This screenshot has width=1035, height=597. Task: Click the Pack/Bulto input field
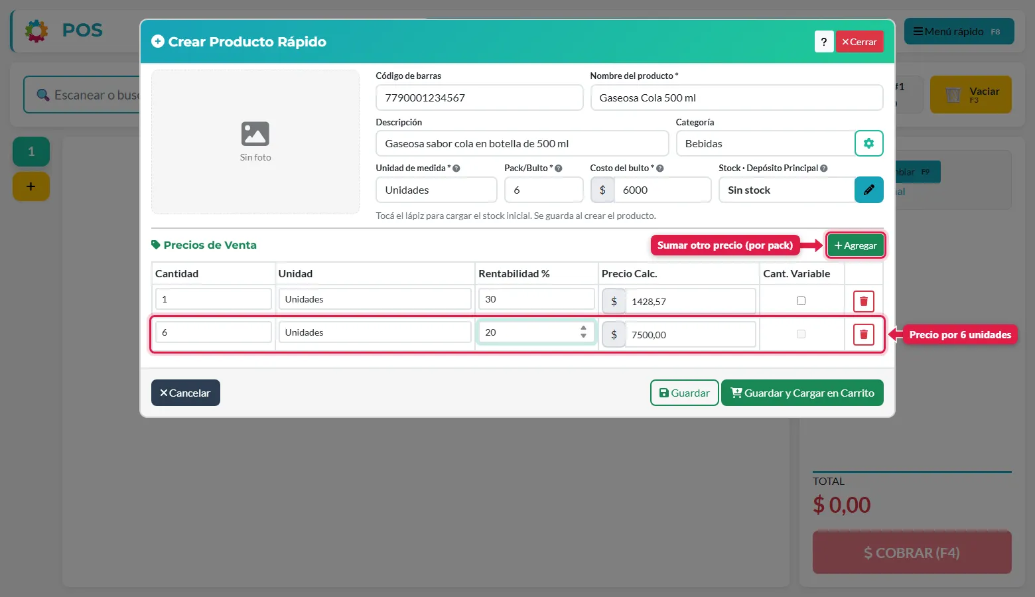point(543,190)
